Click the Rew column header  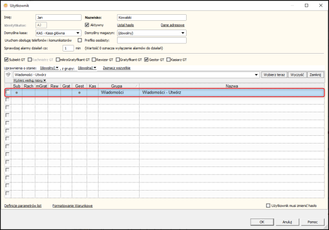[x=54, y=86]
